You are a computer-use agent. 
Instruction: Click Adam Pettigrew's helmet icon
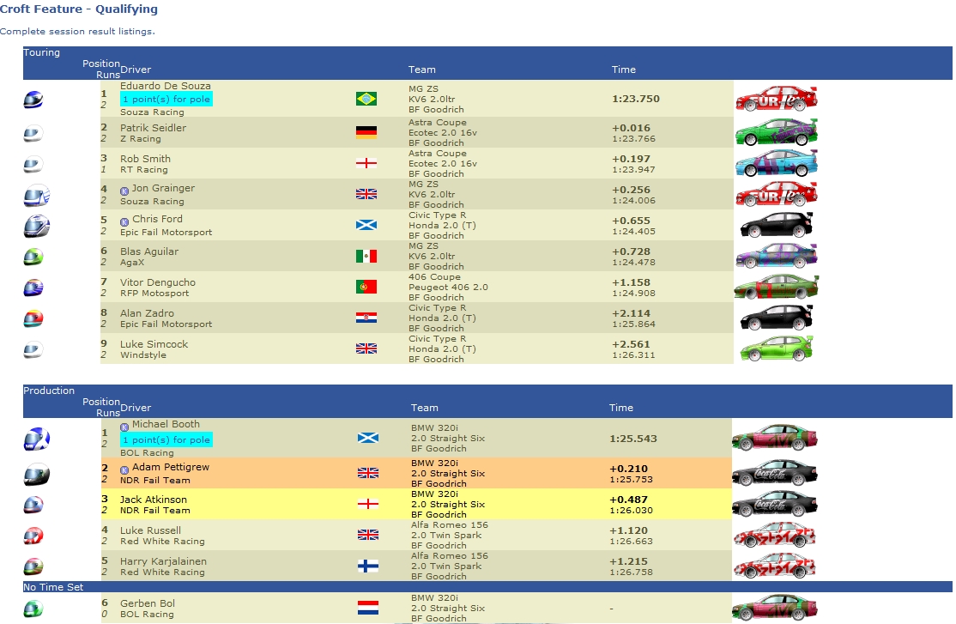pos(37,474)
